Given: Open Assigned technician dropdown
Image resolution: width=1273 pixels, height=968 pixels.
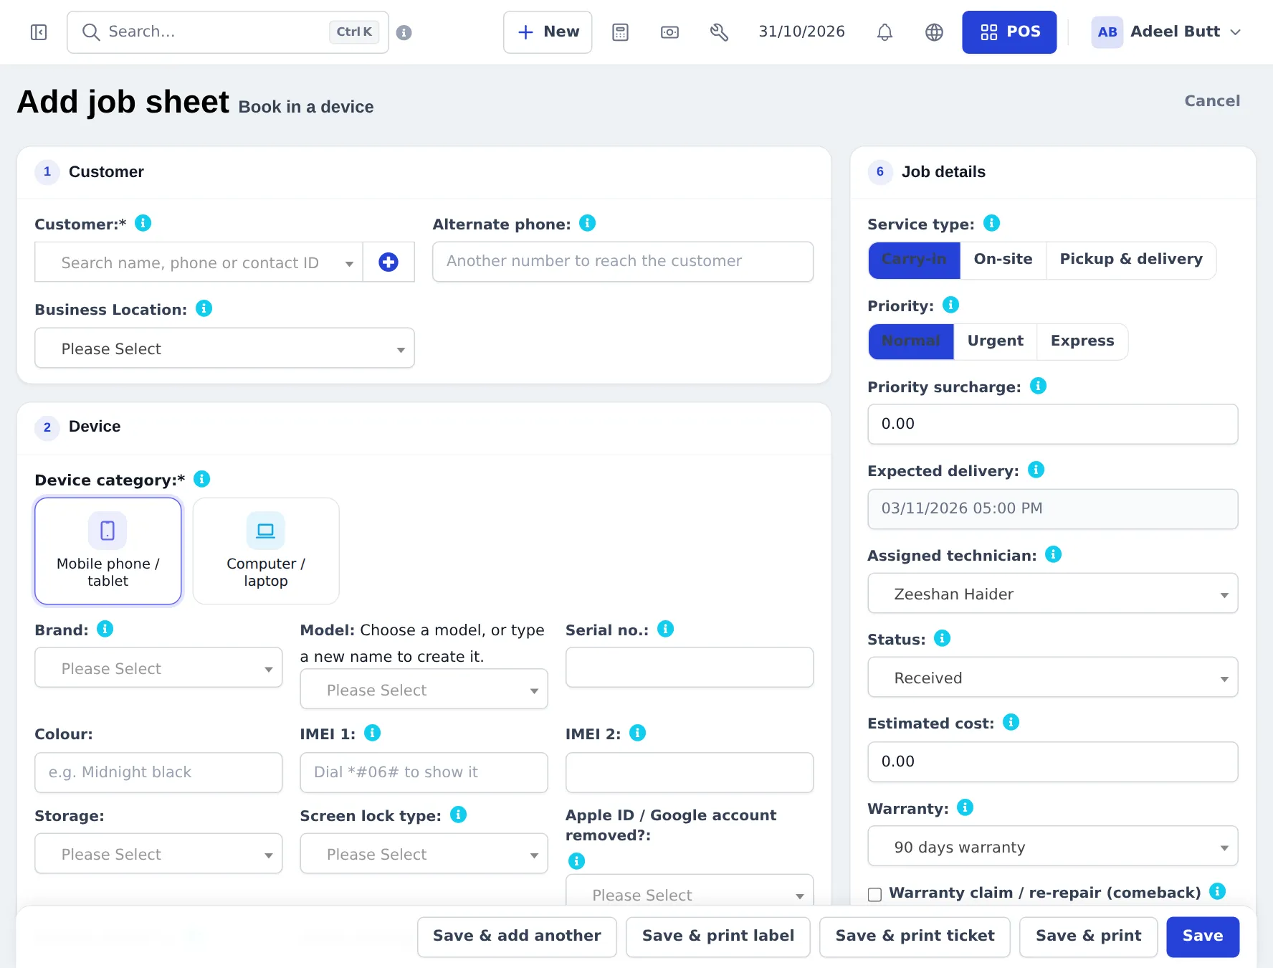Looking at the screenshot, I should pos(1053,594).
